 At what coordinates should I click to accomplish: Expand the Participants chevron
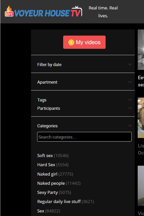130,108
